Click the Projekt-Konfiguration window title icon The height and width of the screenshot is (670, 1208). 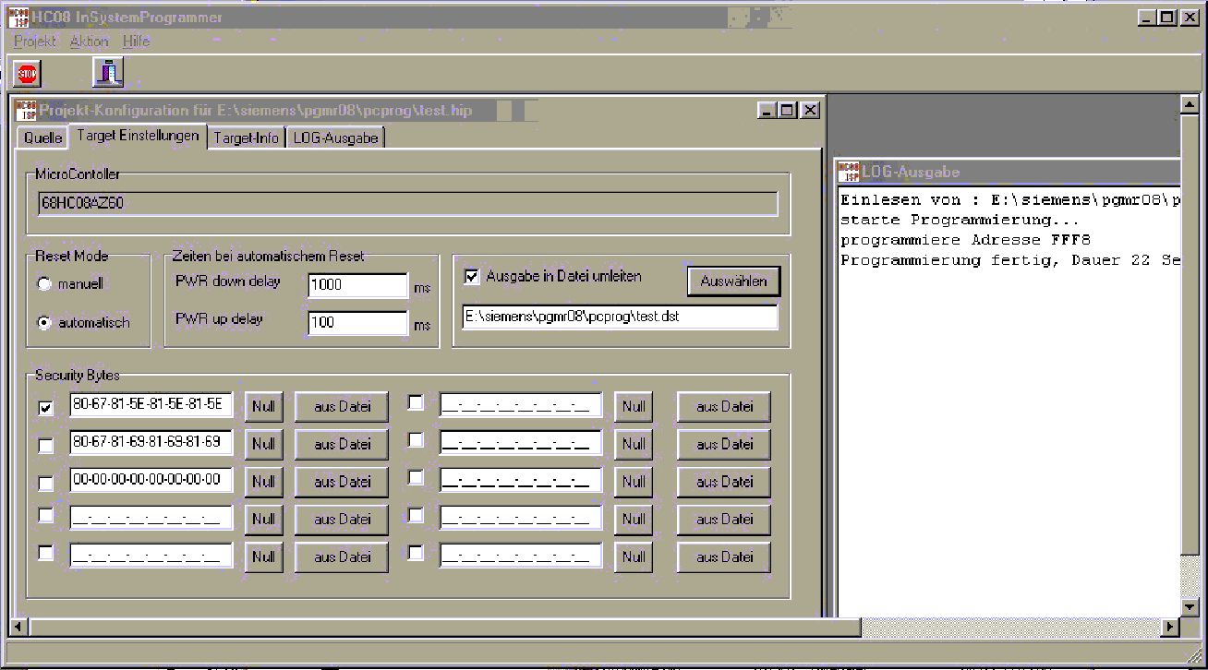pos(26,110)
